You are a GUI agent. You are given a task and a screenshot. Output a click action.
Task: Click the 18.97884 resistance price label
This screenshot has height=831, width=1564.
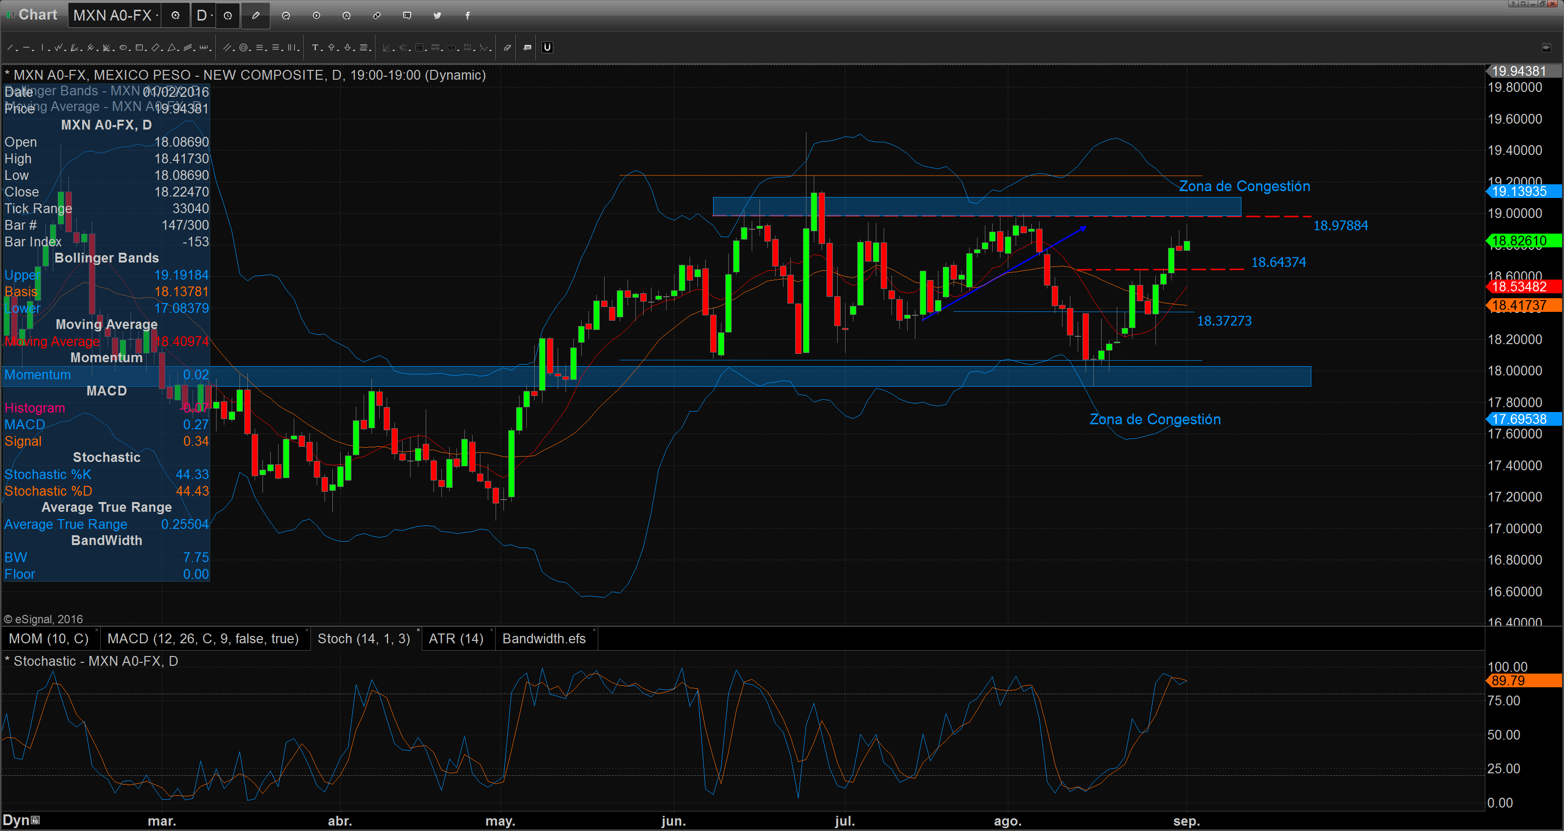pos(1341,225)
